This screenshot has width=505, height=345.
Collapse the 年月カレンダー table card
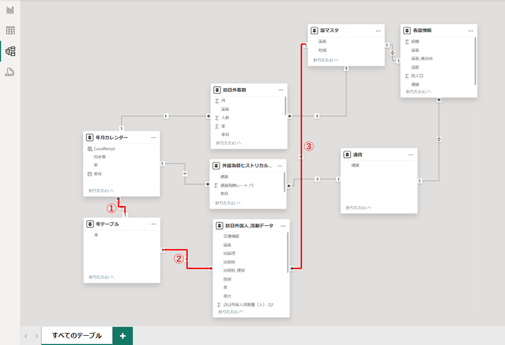[101, 191]
